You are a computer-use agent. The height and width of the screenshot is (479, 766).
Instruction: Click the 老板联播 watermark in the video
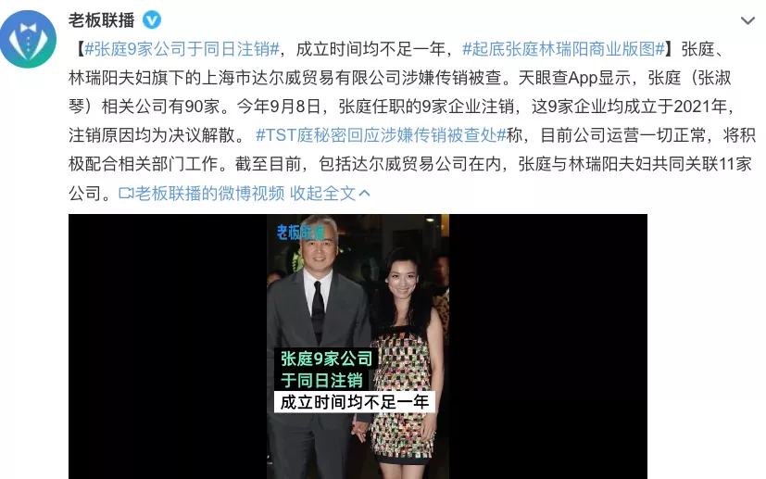300,233
